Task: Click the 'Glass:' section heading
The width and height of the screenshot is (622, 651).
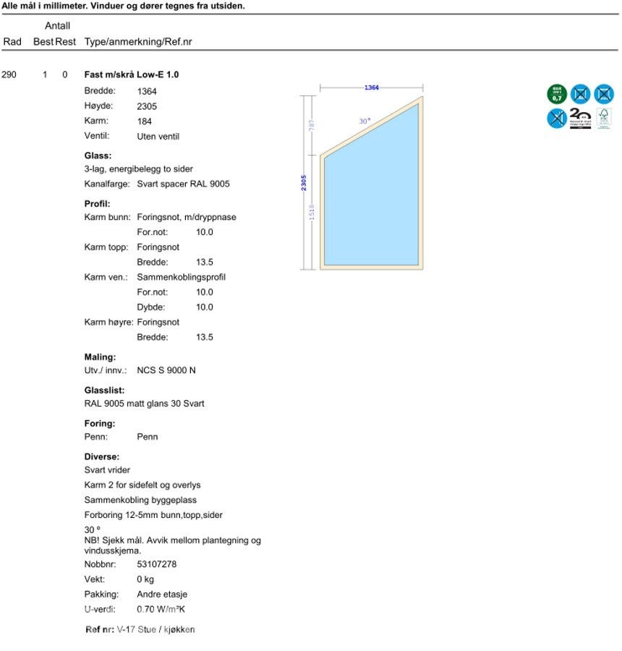Action: pos(98,156)
